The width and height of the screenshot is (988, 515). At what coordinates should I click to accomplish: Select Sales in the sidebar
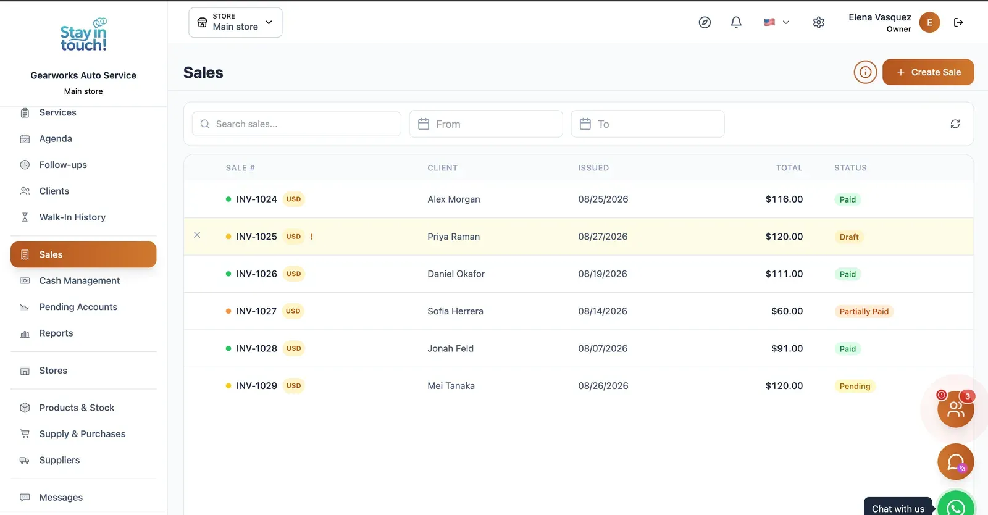click(83, 254)
